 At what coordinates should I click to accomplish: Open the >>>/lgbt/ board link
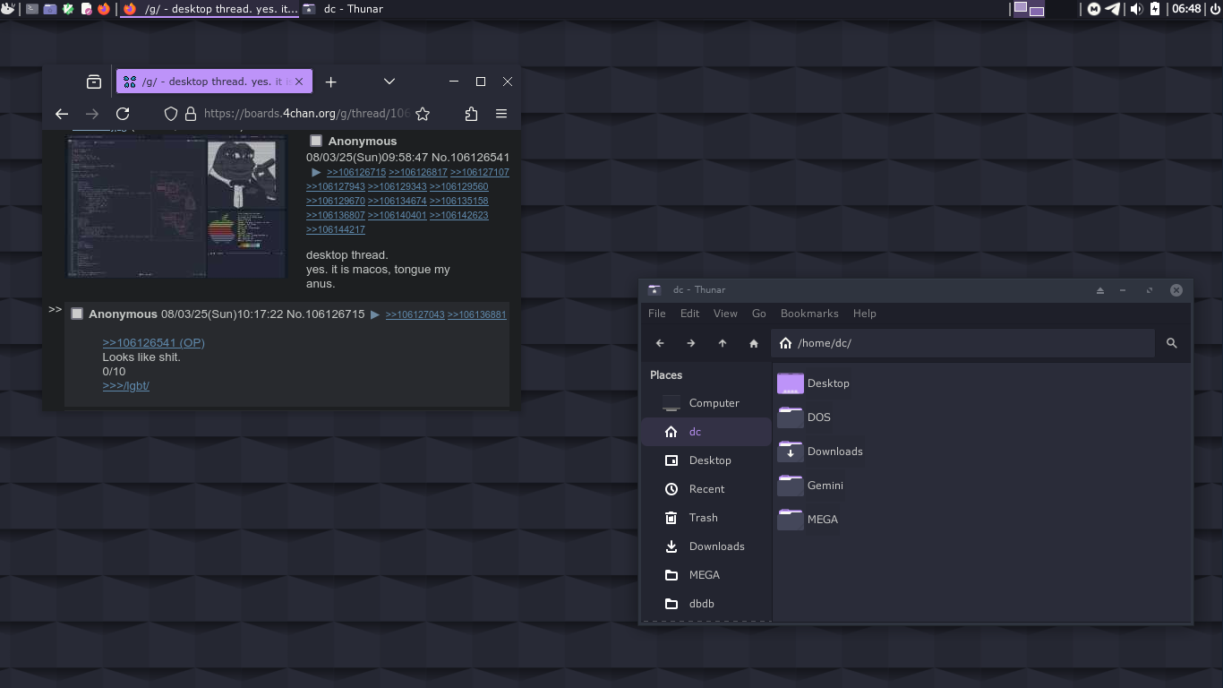pyautogui.click(x=126, y=385)
